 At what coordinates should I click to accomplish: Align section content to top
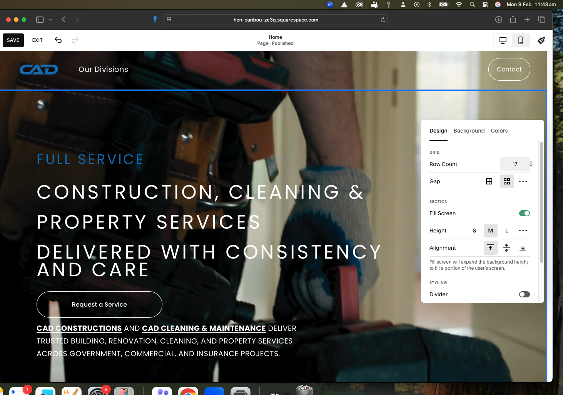(x=491, y=248)
